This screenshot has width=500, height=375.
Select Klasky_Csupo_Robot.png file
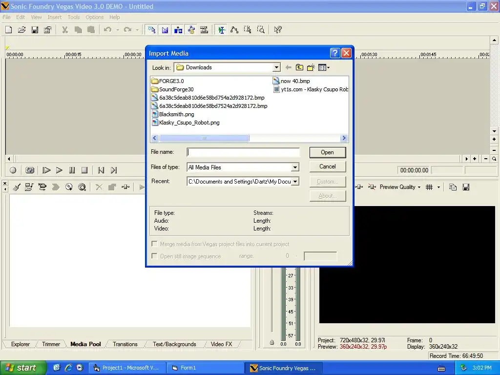(186, 123)
